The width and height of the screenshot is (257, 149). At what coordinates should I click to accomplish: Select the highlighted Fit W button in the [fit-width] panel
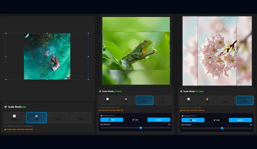click(144, 100)
